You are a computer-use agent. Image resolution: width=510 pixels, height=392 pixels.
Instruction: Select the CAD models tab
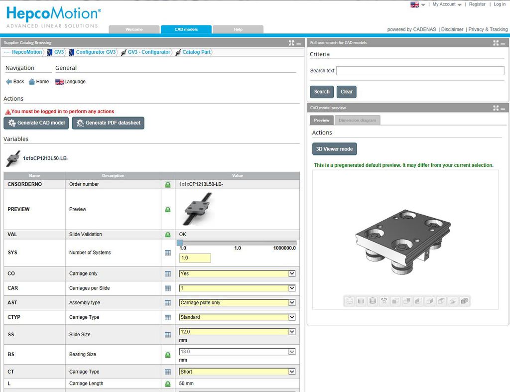pos(186,29)
